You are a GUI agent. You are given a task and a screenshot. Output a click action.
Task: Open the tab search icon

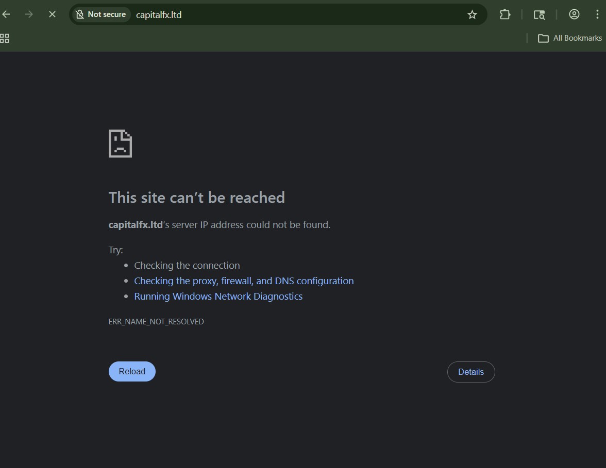pyautogui.click(x=539, y=14)
